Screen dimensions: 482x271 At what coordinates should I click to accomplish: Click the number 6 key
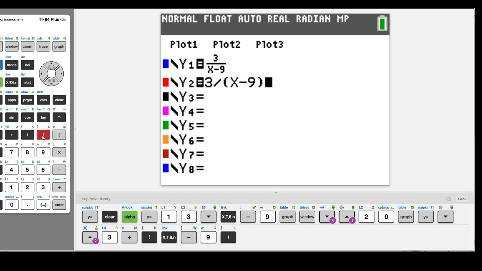click(x=43, y=170)
